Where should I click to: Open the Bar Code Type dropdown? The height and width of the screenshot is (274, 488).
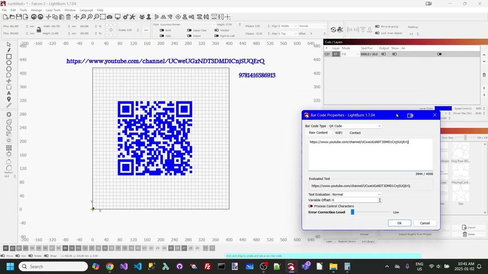[x=355, y=126]
